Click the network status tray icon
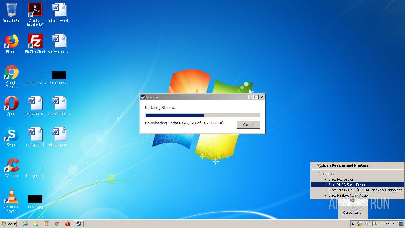Image resolution: width=405 pixels, height=228 pixels. 360,224
